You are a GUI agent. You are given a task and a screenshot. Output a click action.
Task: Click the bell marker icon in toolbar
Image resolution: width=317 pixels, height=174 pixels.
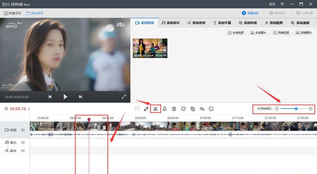165,109
